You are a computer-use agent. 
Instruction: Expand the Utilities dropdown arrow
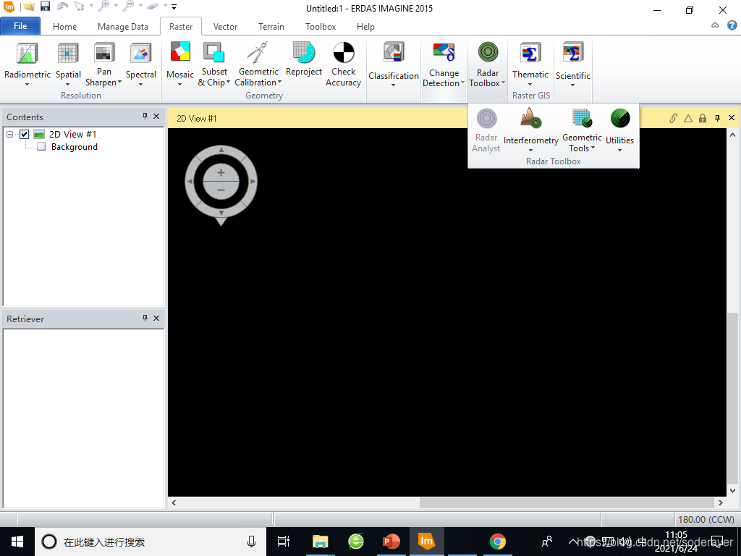pos(619,151)
